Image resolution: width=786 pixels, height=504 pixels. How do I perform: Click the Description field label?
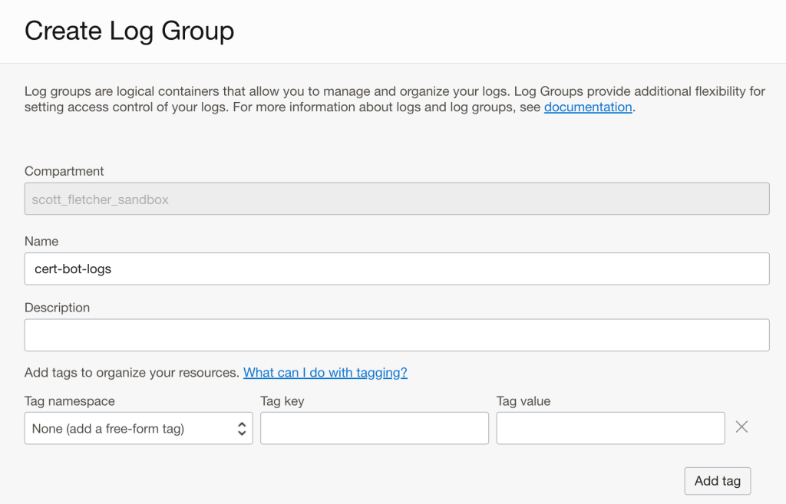(57, 308)
